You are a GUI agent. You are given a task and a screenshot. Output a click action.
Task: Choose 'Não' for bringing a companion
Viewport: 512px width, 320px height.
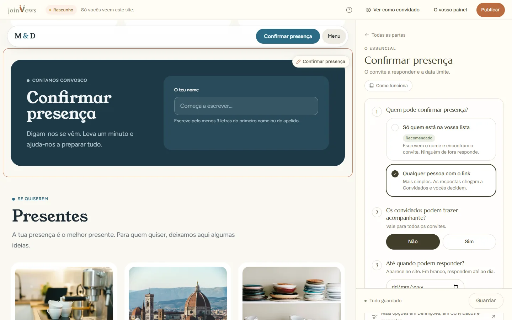(413, 242)
